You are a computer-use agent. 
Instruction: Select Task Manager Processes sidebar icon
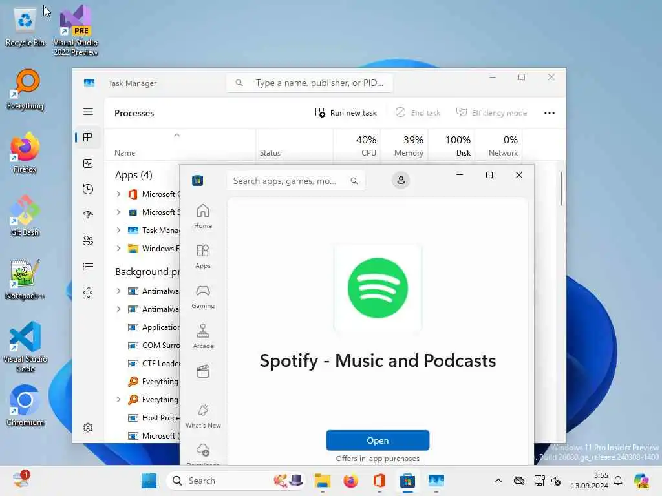click(x=88, y=138)
